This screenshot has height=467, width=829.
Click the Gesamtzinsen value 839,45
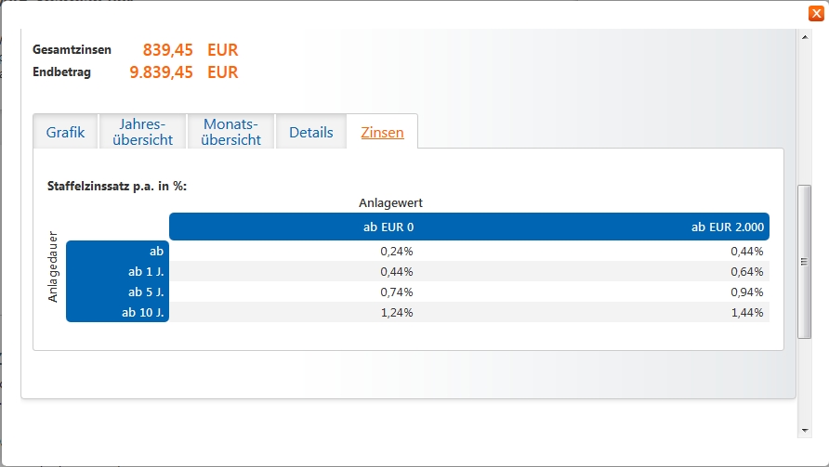(167, 50)
